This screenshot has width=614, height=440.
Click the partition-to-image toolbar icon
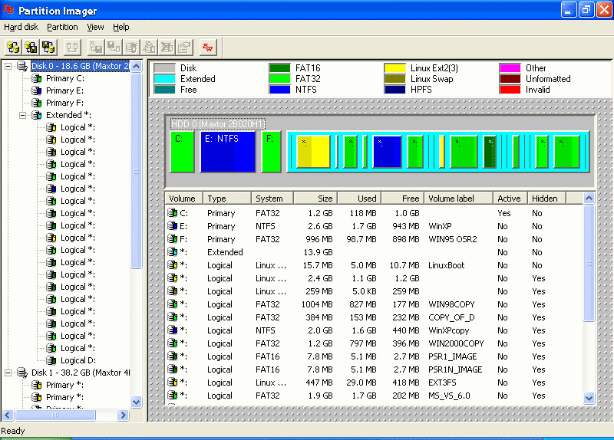click(96, 48)
